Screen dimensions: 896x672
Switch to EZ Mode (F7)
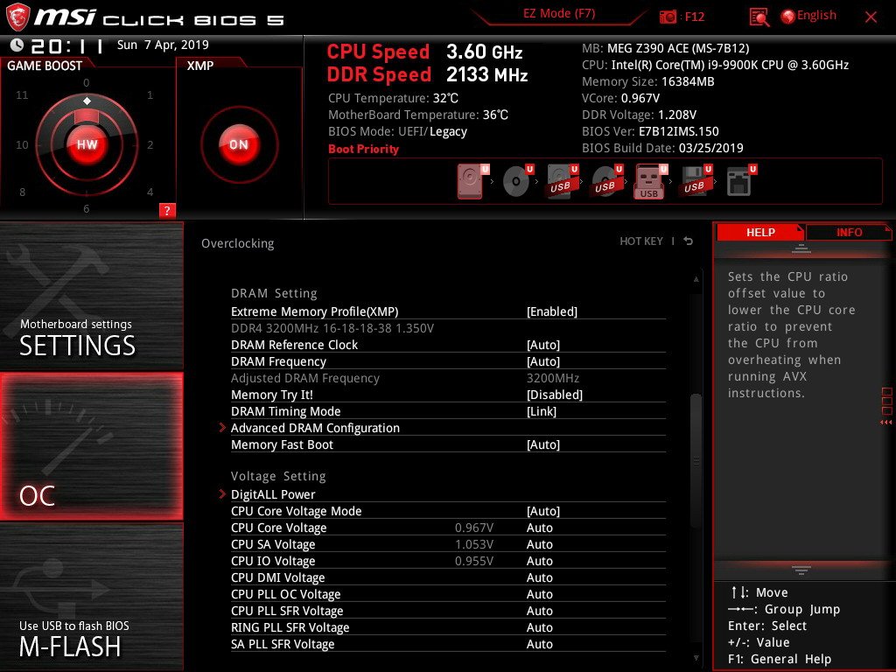point(559,14)
